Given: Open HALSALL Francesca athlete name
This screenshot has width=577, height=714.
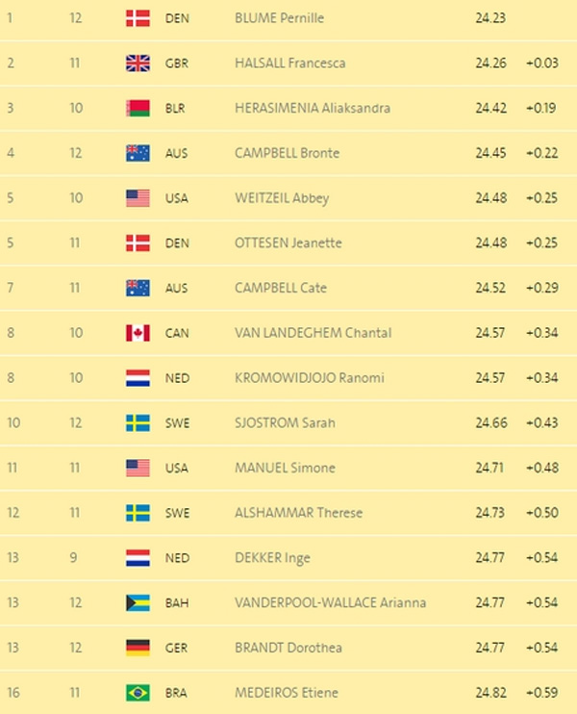Looking at the screenshot, I should click(289, 64).
